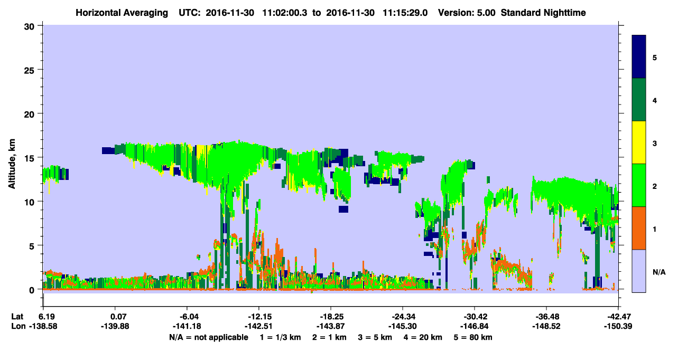Click the longitude value -138.58

pyautogui.click(x=43, y=326)
